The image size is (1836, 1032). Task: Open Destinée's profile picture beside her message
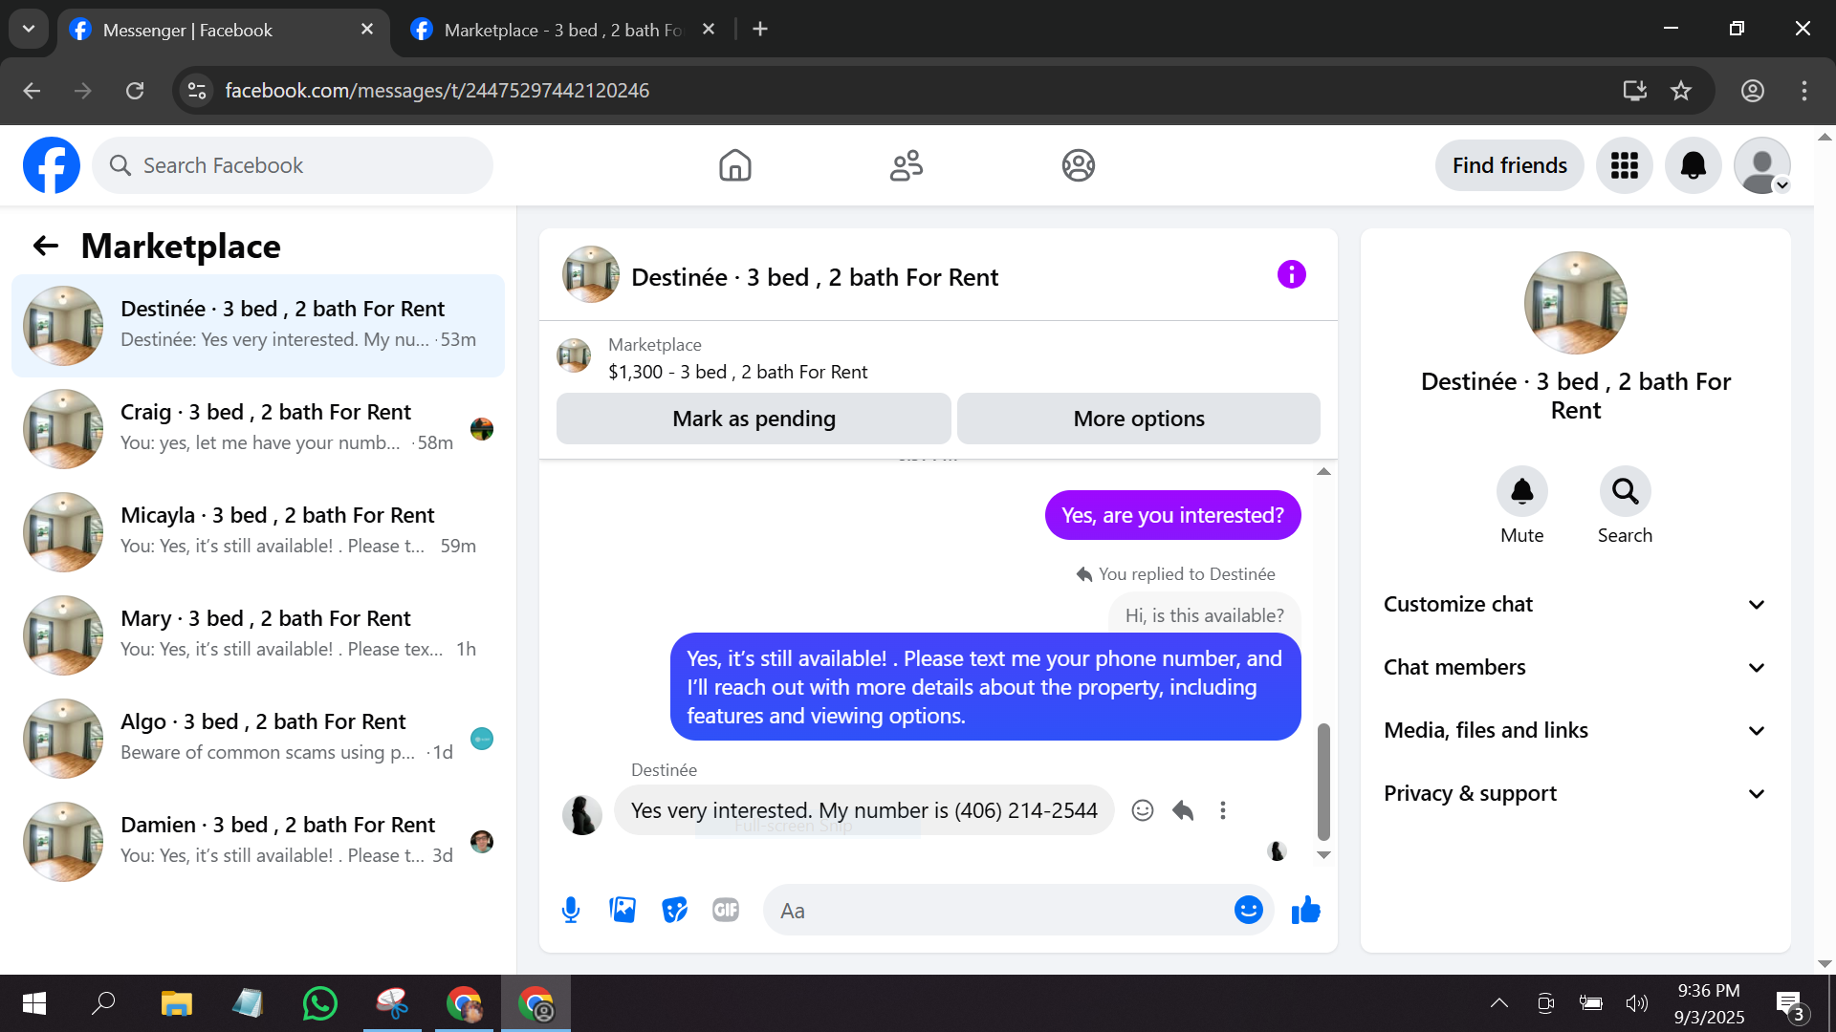(x=582, y=814)
